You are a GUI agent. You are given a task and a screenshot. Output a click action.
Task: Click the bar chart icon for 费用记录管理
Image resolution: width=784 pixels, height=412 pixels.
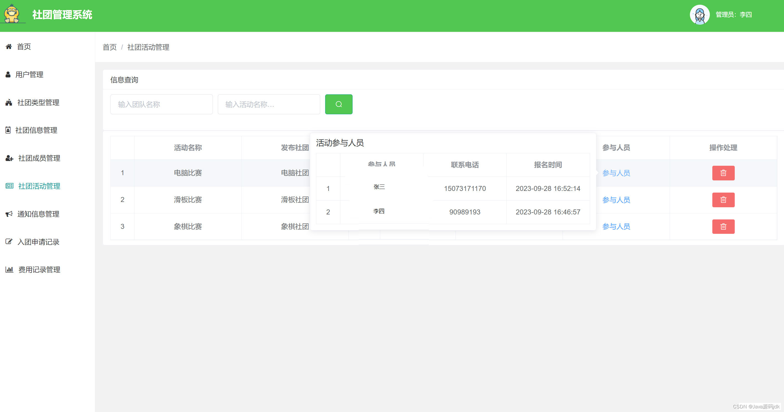click(x=9, y=270)
